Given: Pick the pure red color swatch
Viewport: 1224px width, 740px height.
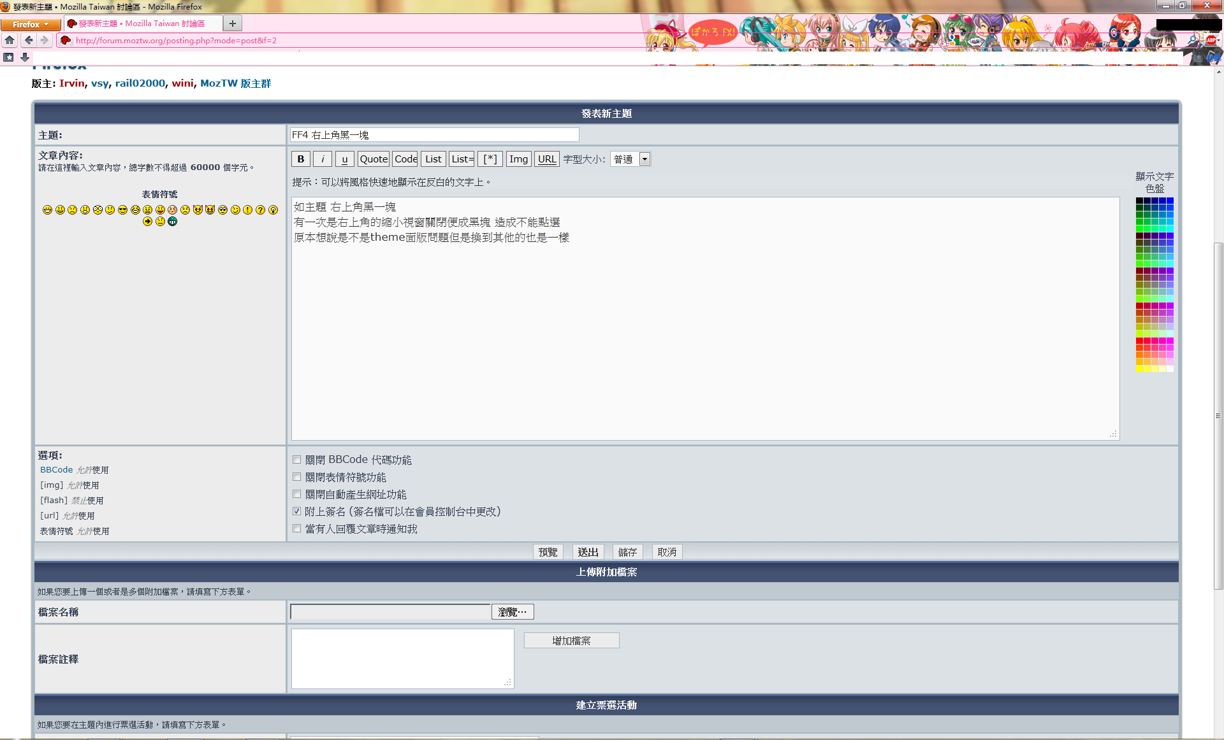Looking at the screenshot, I should coord(1139,341).
